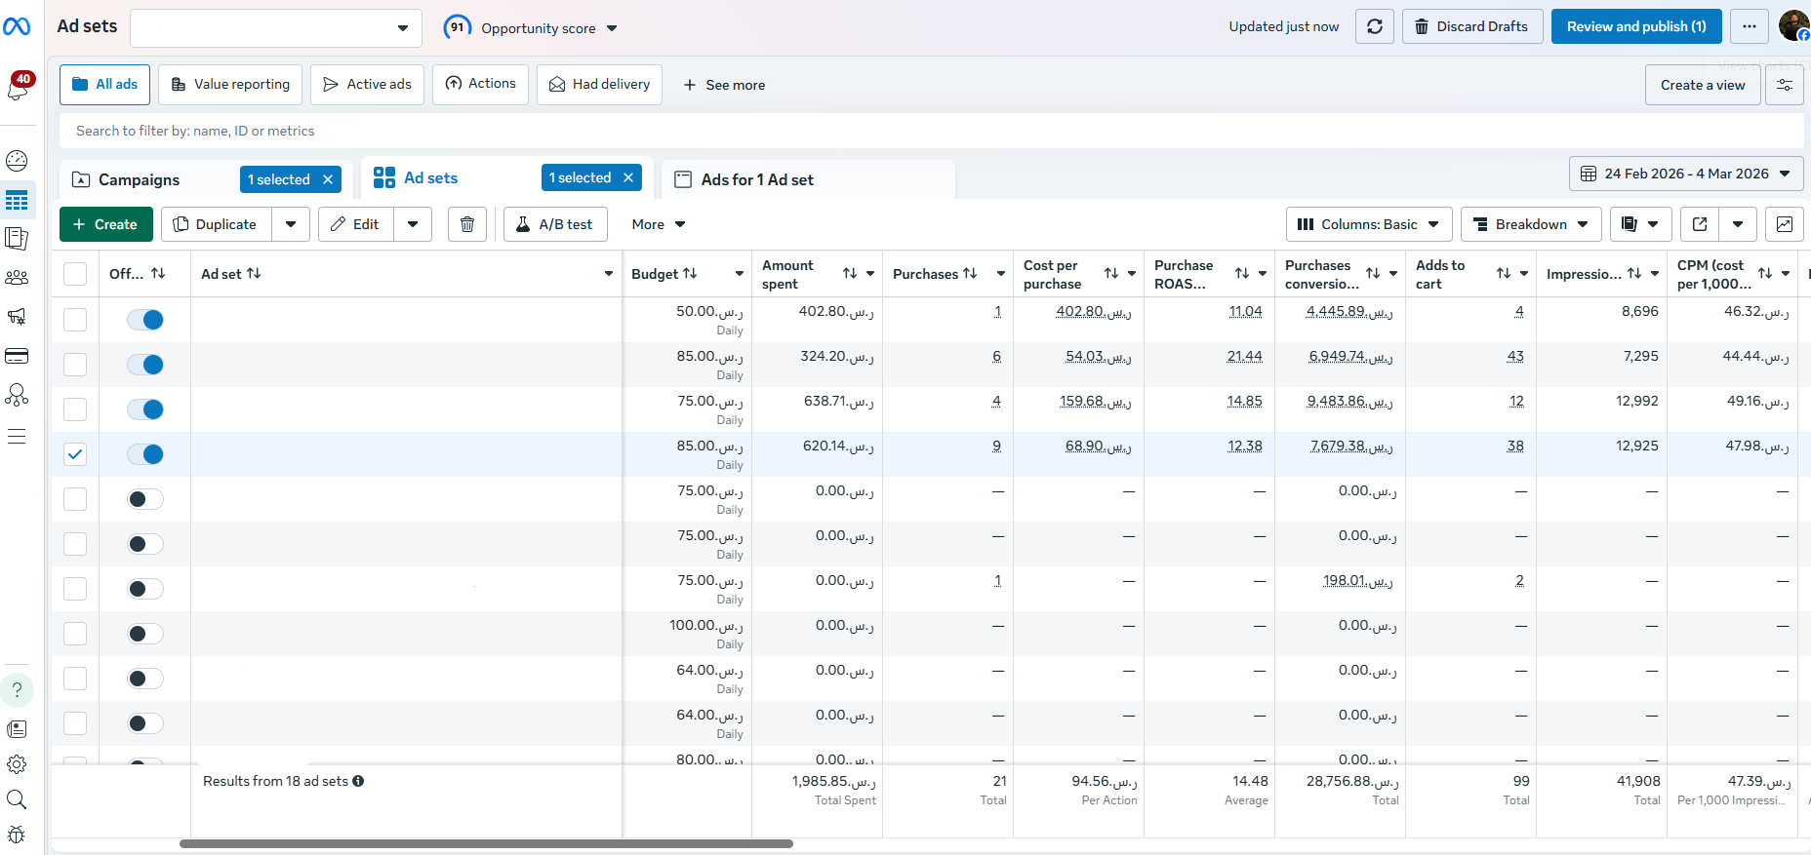This screenshot has width=1811, height=855.
Task: Click the search filter input field
Action: pos(932,131)
